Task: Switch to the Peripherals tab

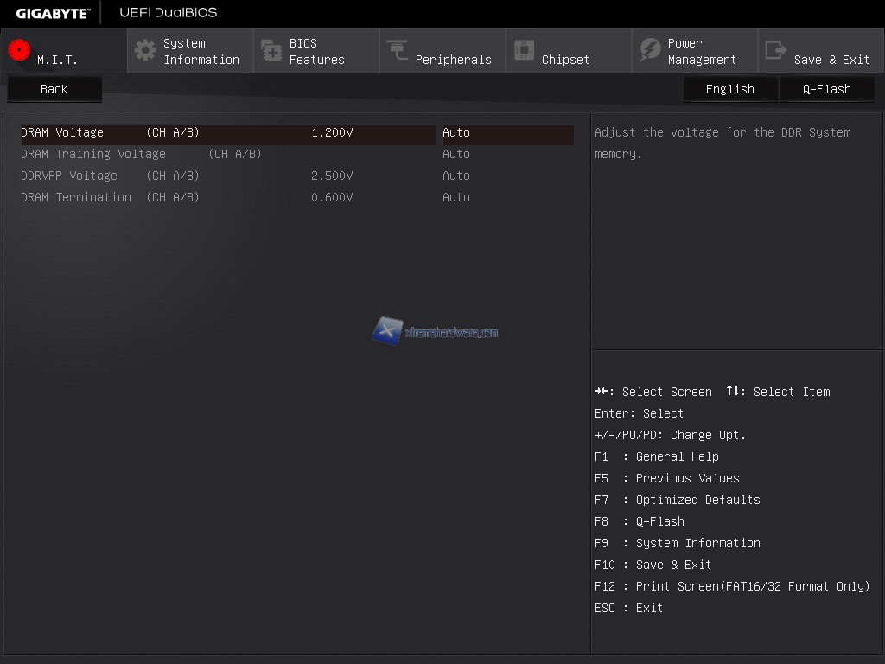Action: [453, 60]
